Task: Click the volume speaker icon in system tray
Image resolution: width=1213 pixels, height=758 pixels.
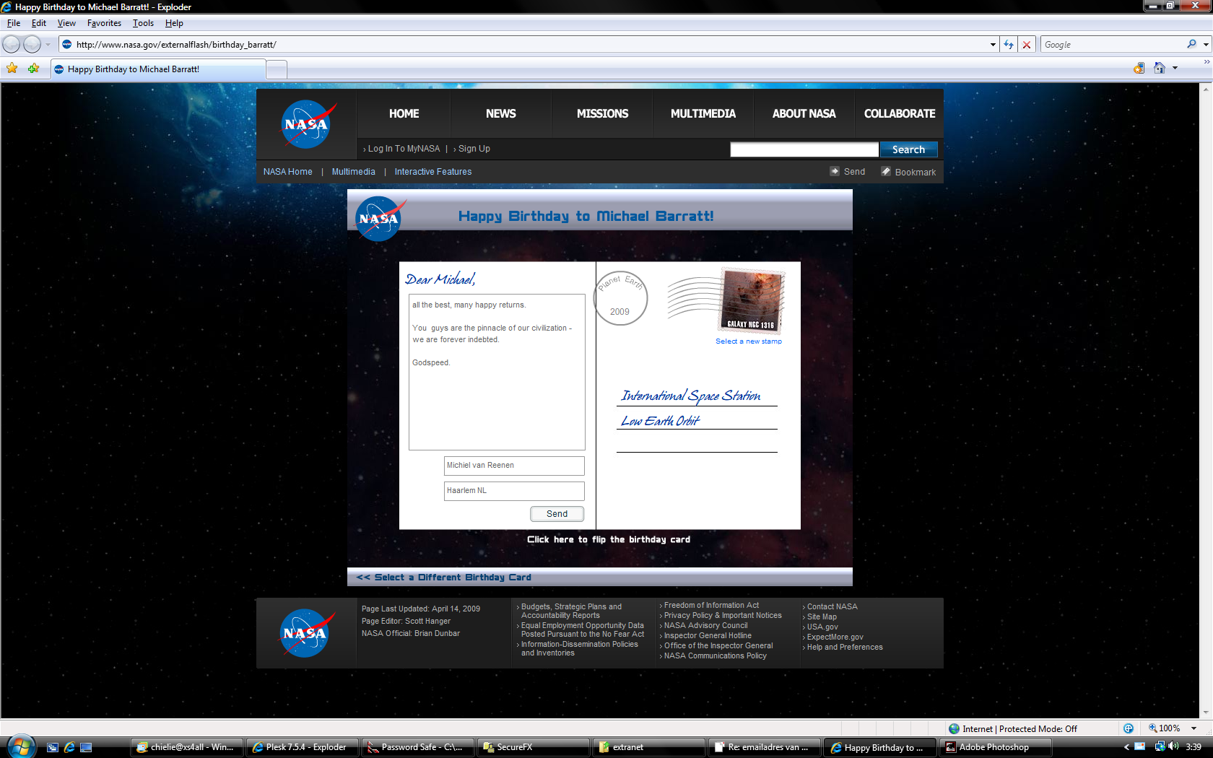Action: [1173, 746]
